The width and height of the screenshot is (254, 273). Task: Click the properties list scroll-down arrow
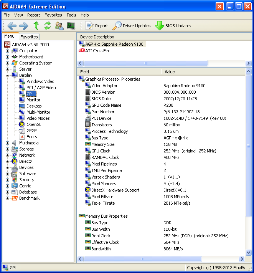coord(248,252)
